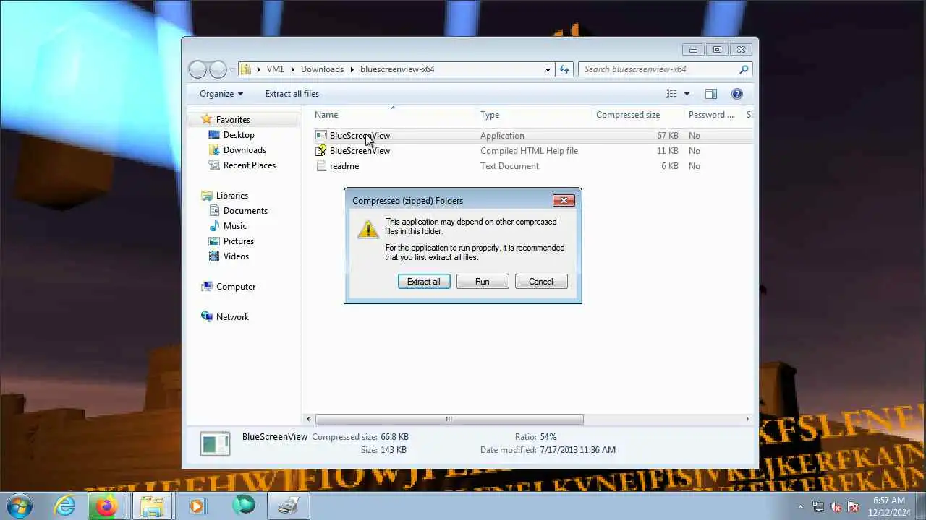This screenshot has height=520, width=926.
Task: Click the scroll right arrow
Action: pyautogui.click(x=747, y=419)
